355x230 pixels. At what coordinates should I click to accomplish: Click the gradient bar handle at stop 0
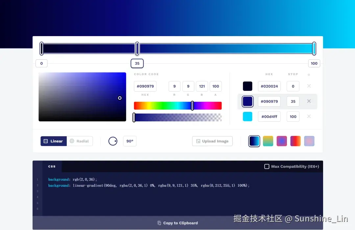(41, 48)
